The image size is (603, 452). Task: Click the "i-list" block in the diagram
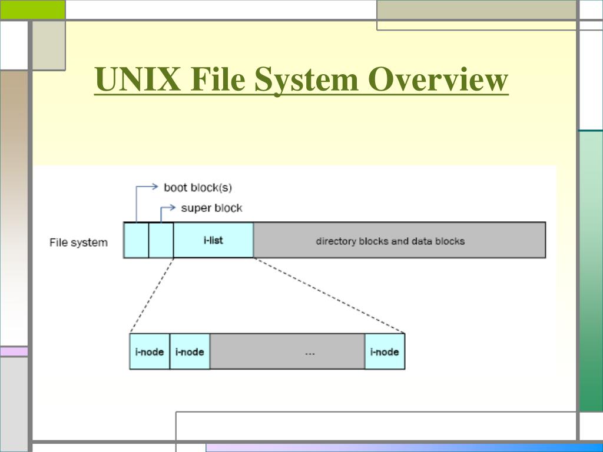click(213, 240)
